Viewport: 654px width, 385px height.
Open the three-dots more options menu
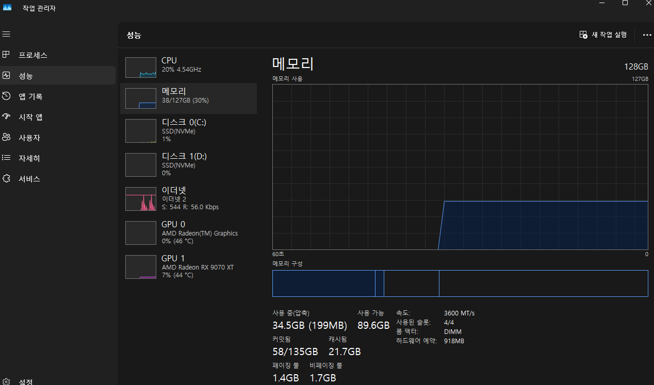tap(647, 35)
